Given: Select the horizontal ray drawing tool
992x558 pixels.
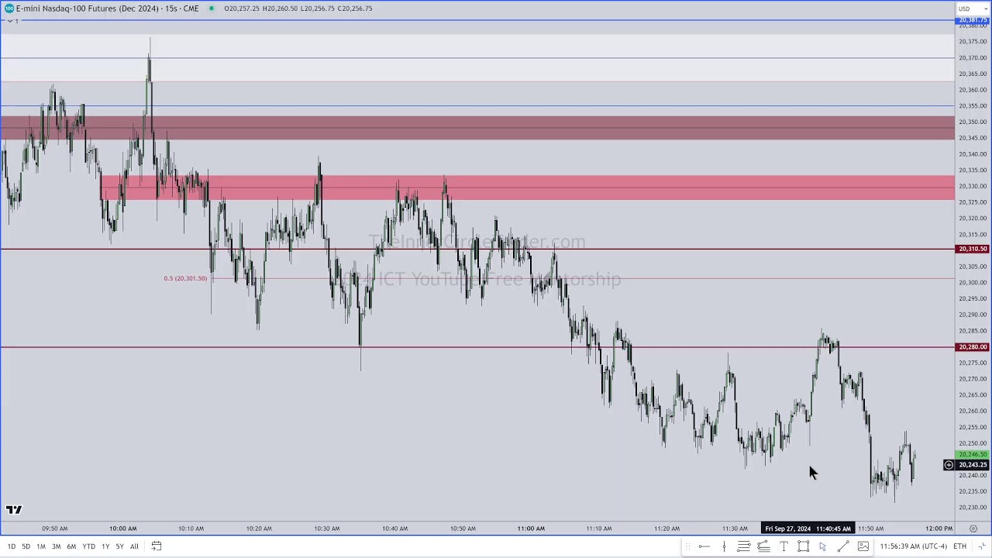Looking at the screenshot, I should point(704,546).
